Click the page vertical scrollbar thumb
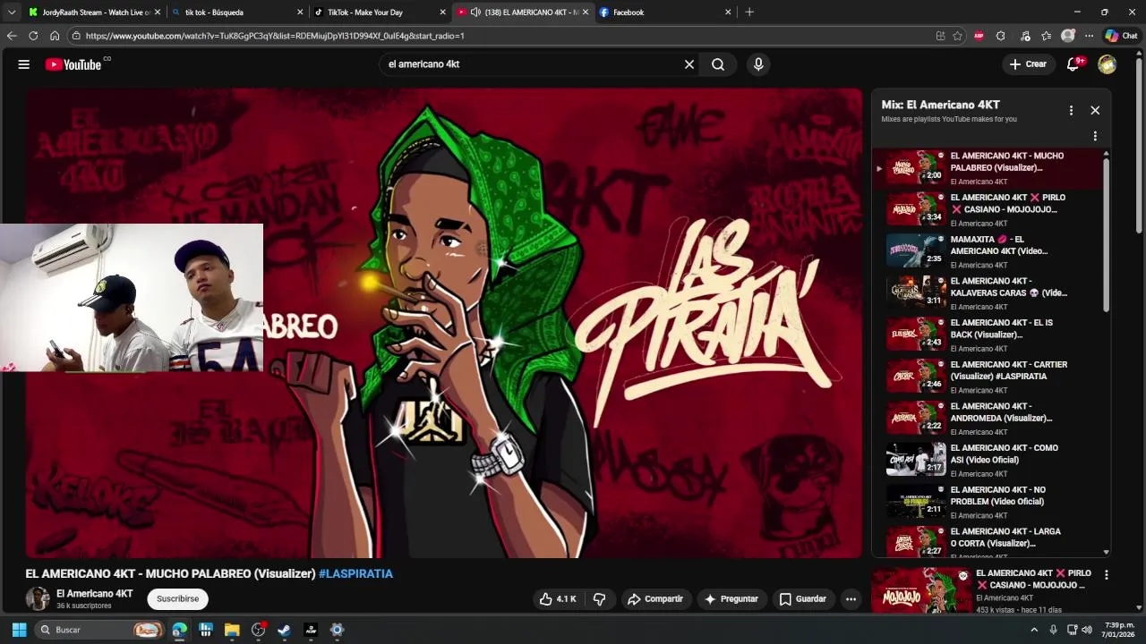This screenshot has width=1146, height=644. (x=1140, y=143)
